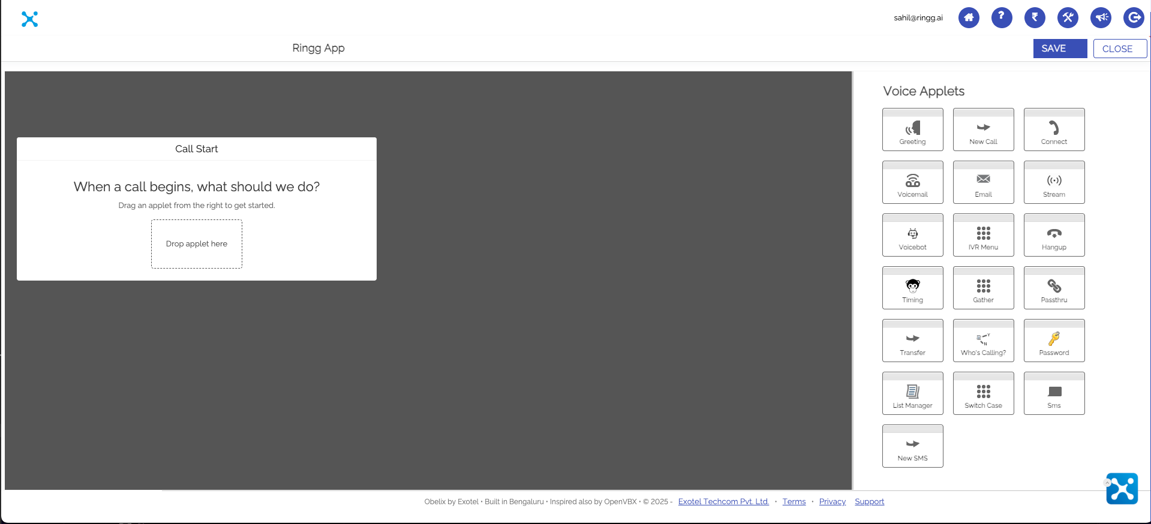Click the Call Start header

[197, 149]
